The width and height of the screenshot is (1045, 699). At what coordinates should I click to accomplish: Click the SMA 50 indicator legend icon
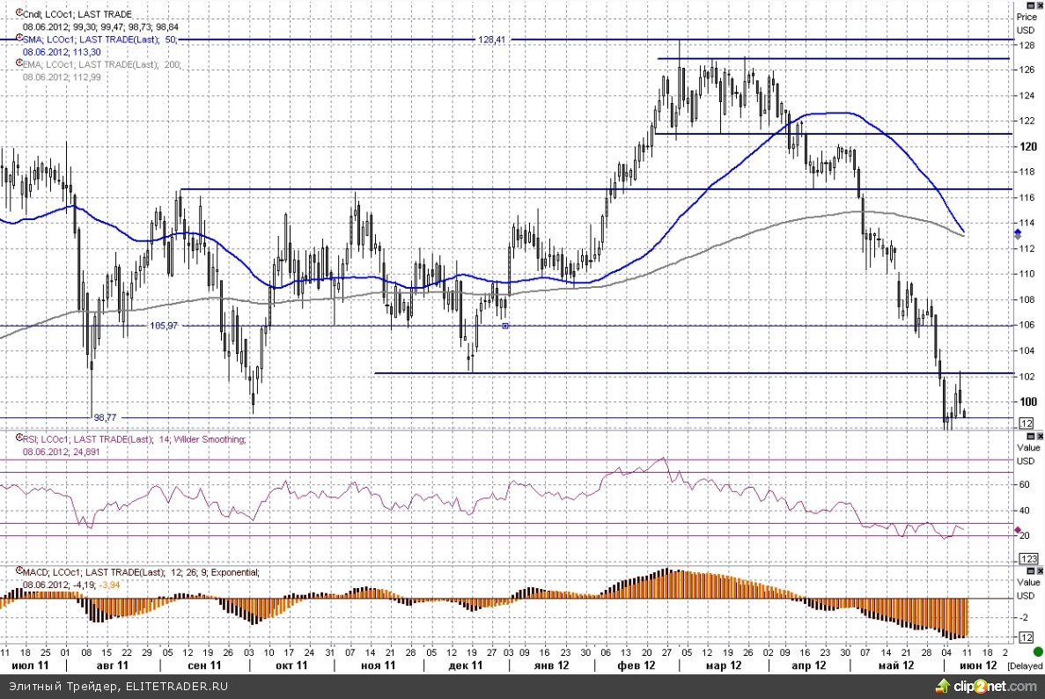coord(20,40)
